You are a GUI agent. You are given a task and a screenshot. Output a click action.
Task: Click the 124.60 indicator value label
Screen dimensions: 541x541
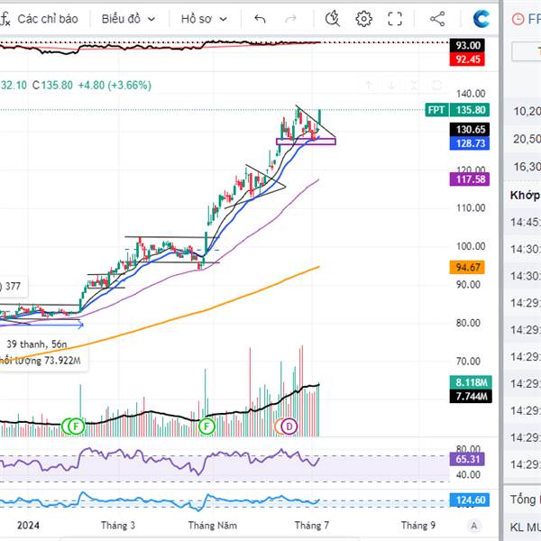(x=469, y=500)
